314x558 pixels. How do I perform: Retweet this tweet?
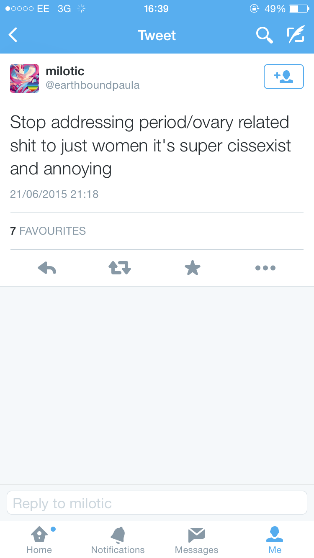pyautogui.click(x=120, y=268)
